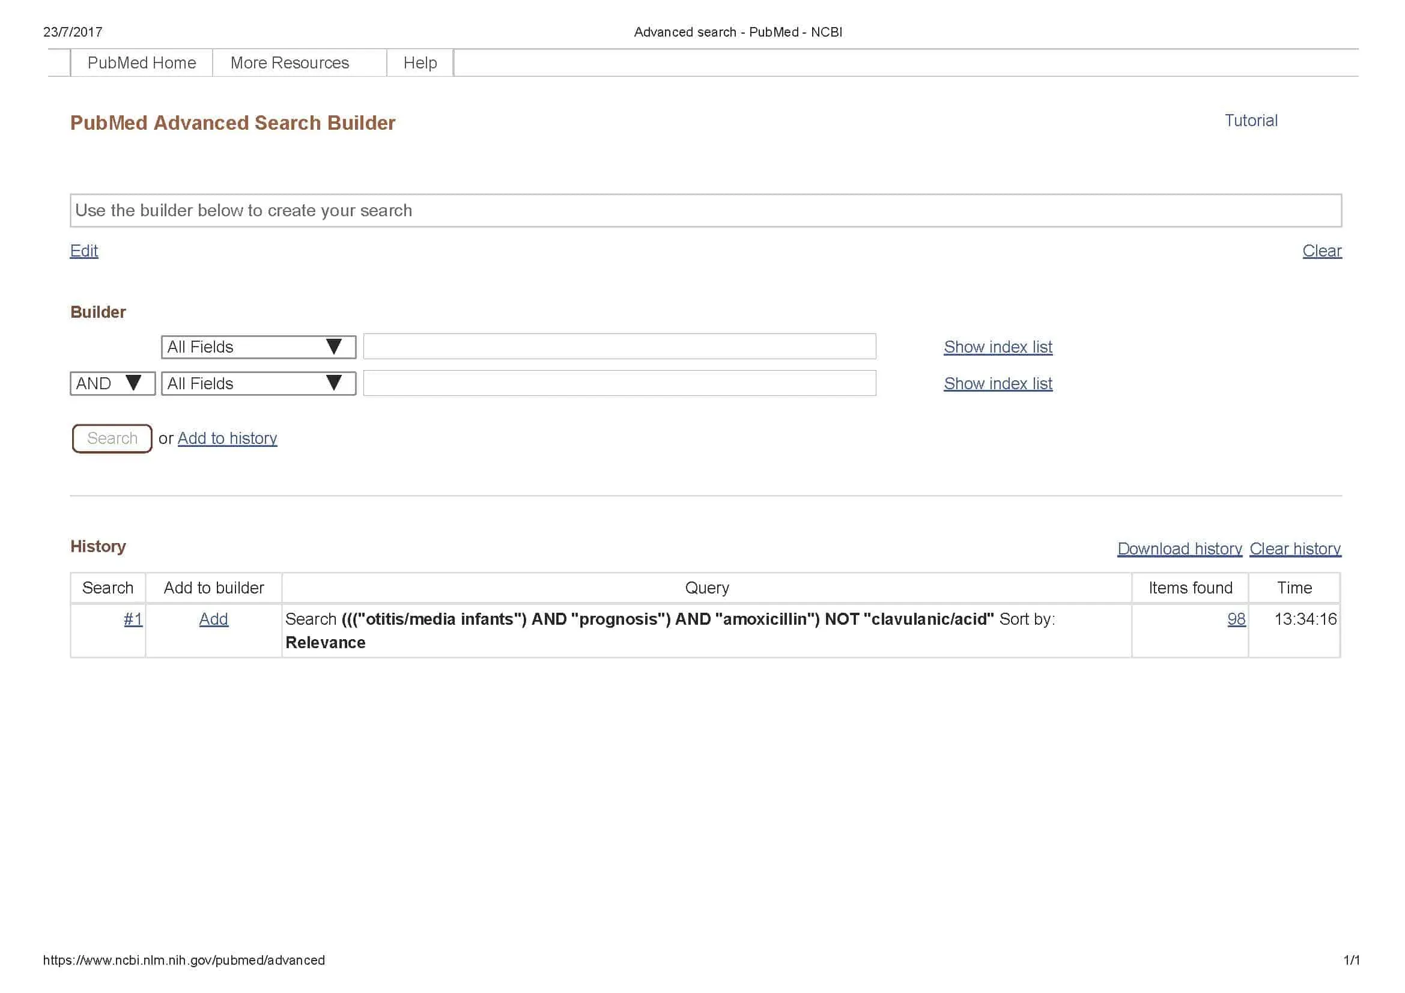1405x993 pixels.
Task: Show index list for the first row
Action: (x=998, y=347)
